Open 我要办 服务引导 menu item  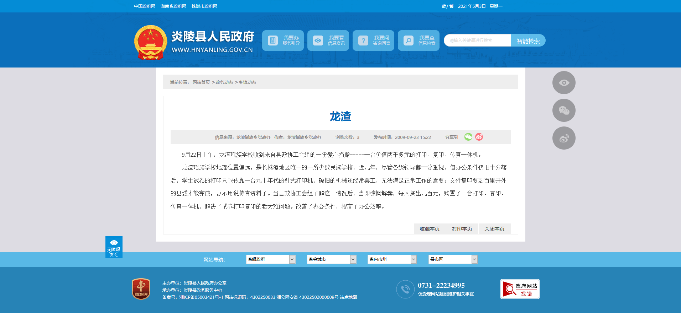point(283,41)
